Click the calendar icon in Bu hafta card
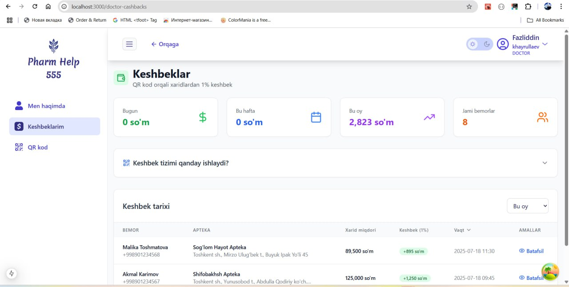The height and width of the screenshot is (287, 569). [316, 117]
